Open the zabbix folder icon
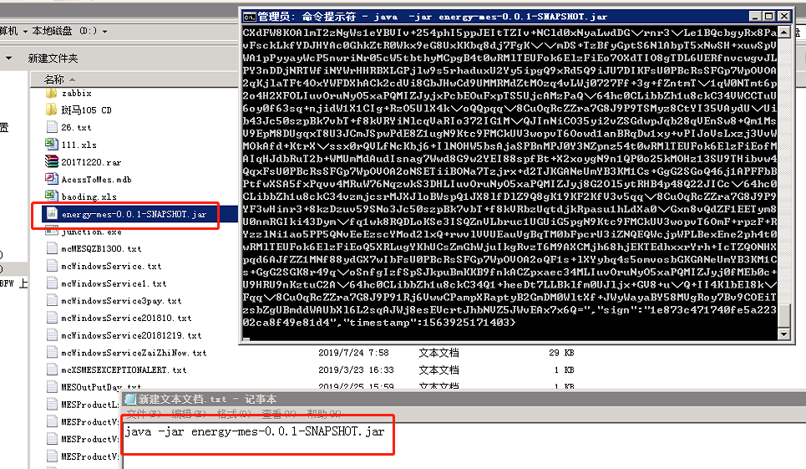 point(52,93)
